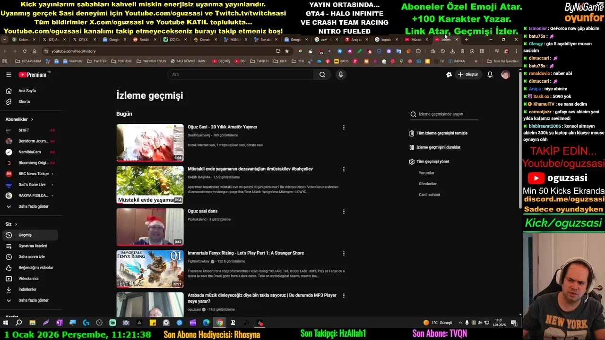Open options menu for Müstakil evde yaşamanın video

[x=344, y=170]
